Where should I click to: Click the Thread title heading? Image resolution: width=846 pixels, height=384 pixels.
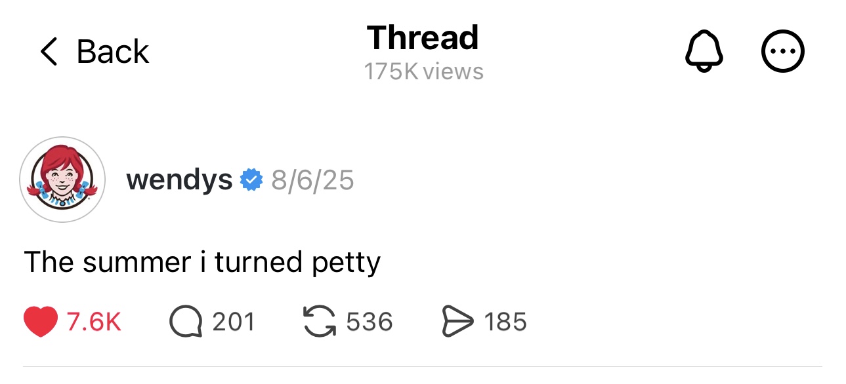pos(423,38)
